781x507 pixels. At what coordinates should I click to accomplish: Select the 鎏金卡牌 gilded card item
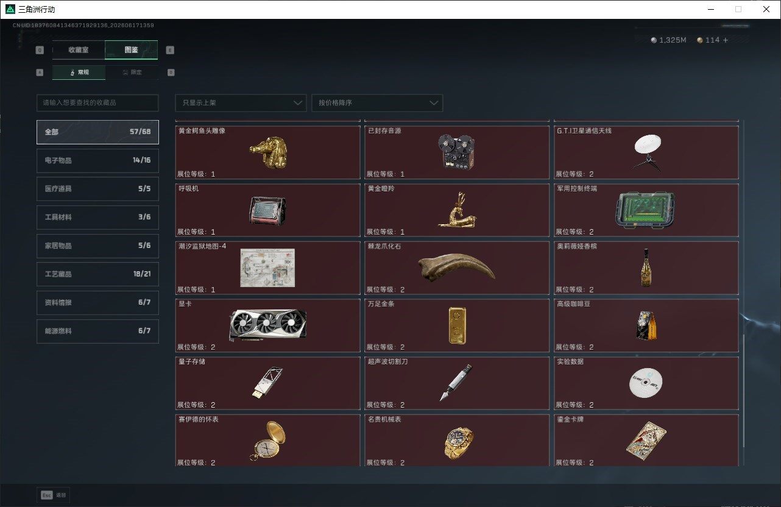646,441
